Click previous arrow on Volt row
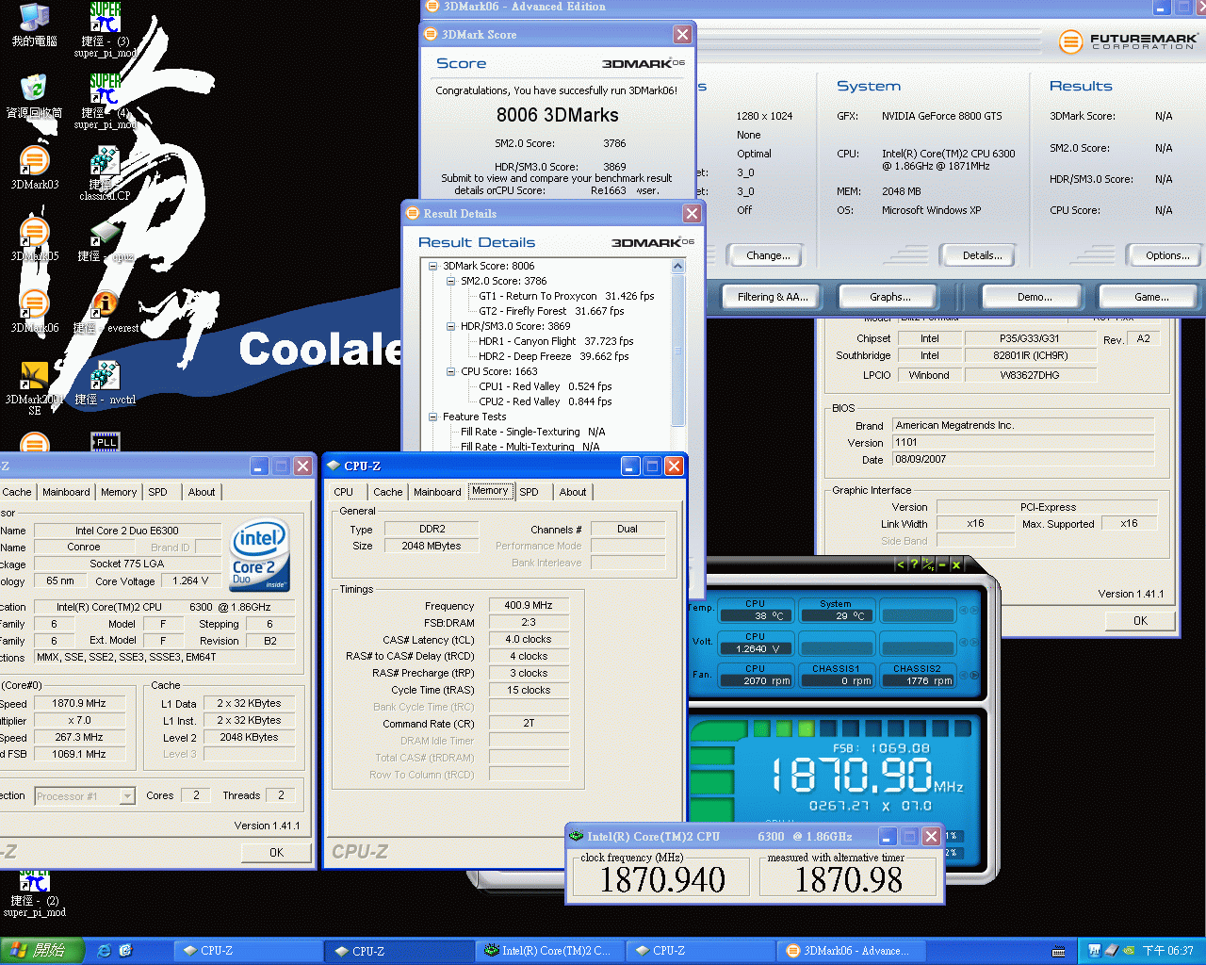Screen dimensions: 1206x965 click(964, 644)
